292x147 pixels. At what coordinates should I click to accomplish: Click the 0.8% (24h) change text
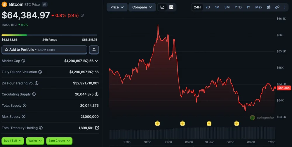(67, 15)
